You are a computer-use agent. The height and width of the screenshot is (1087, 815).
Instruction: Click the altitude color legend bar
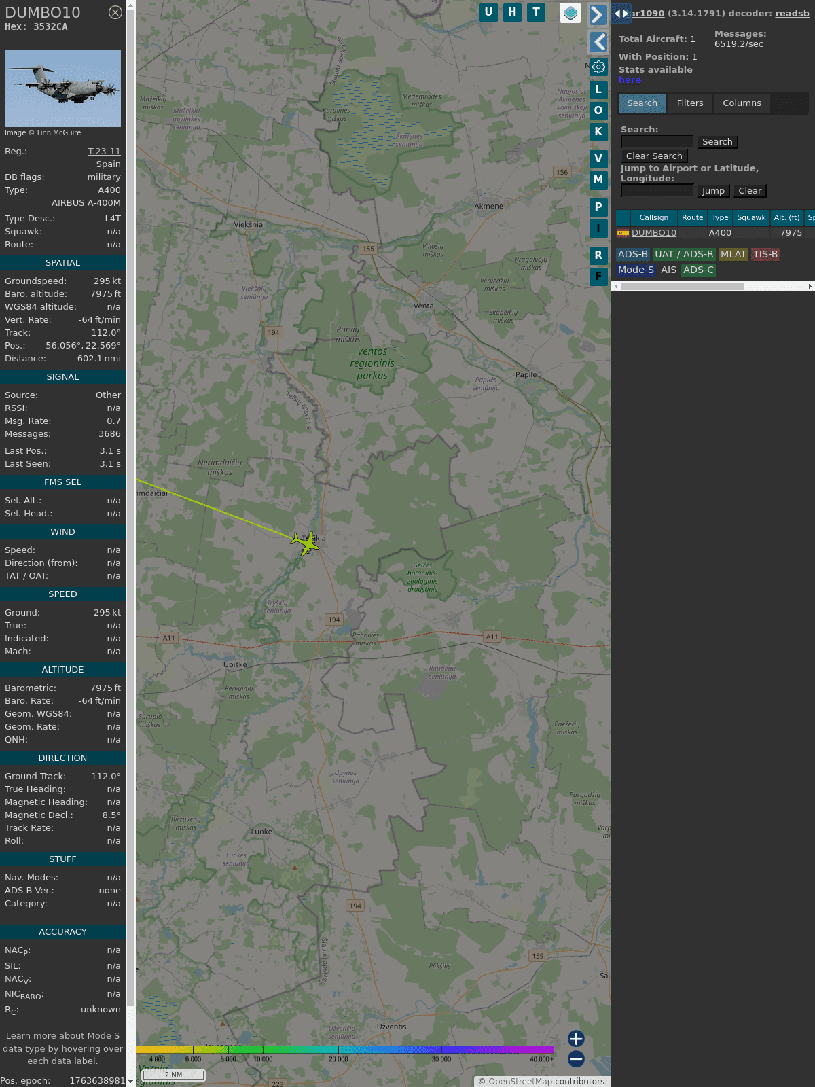(345, 1050)
